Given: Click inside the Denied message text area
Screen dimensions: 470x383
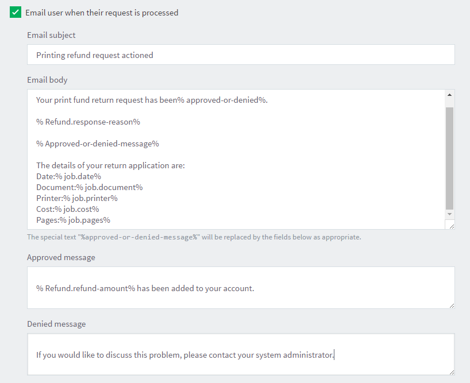Looking at the screenshot, I should tap(240, 355).
